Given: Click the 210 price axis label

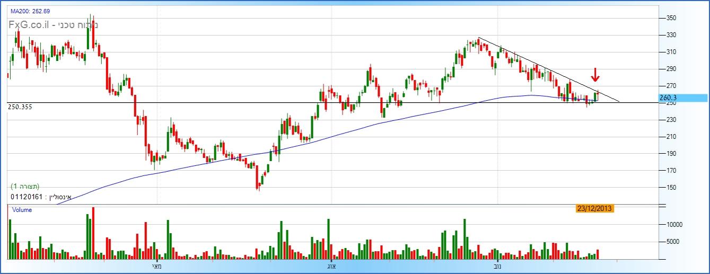Looking at the screenshot, I should pyautogui.click(x=670, y=137).
